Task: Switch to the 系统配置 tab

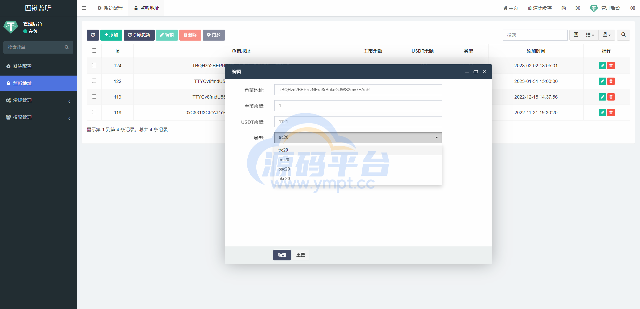Action: tap(110, 8)
